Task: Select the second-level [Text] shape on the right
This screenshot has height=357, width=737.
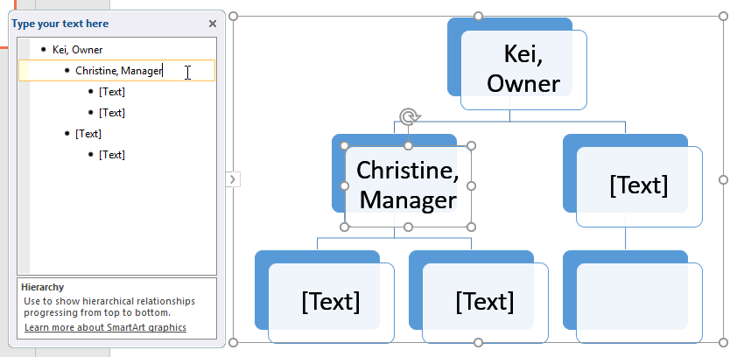Action: pyautogui.click(x=639, y=185)
